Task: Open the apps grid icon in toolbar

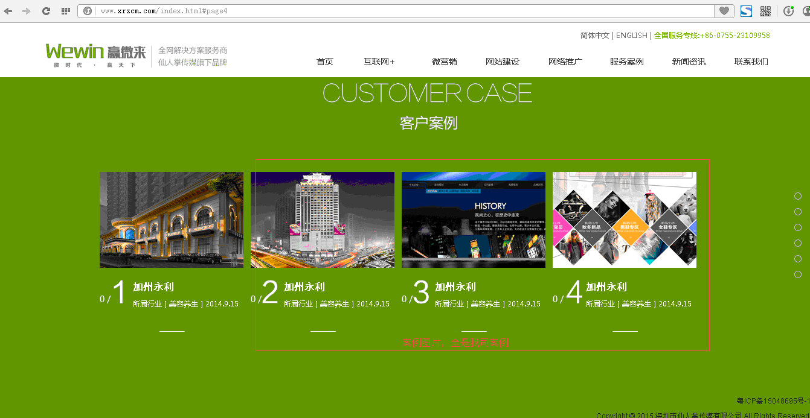Action: tap(66, 11)
